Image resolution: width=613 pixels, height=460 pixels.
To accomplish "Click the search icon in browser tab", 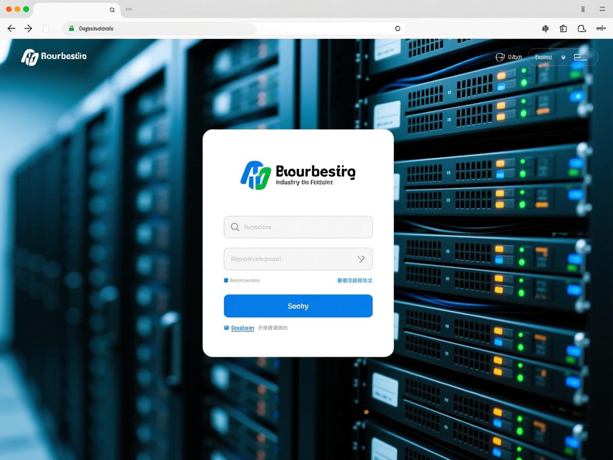I will coord(112,10).
